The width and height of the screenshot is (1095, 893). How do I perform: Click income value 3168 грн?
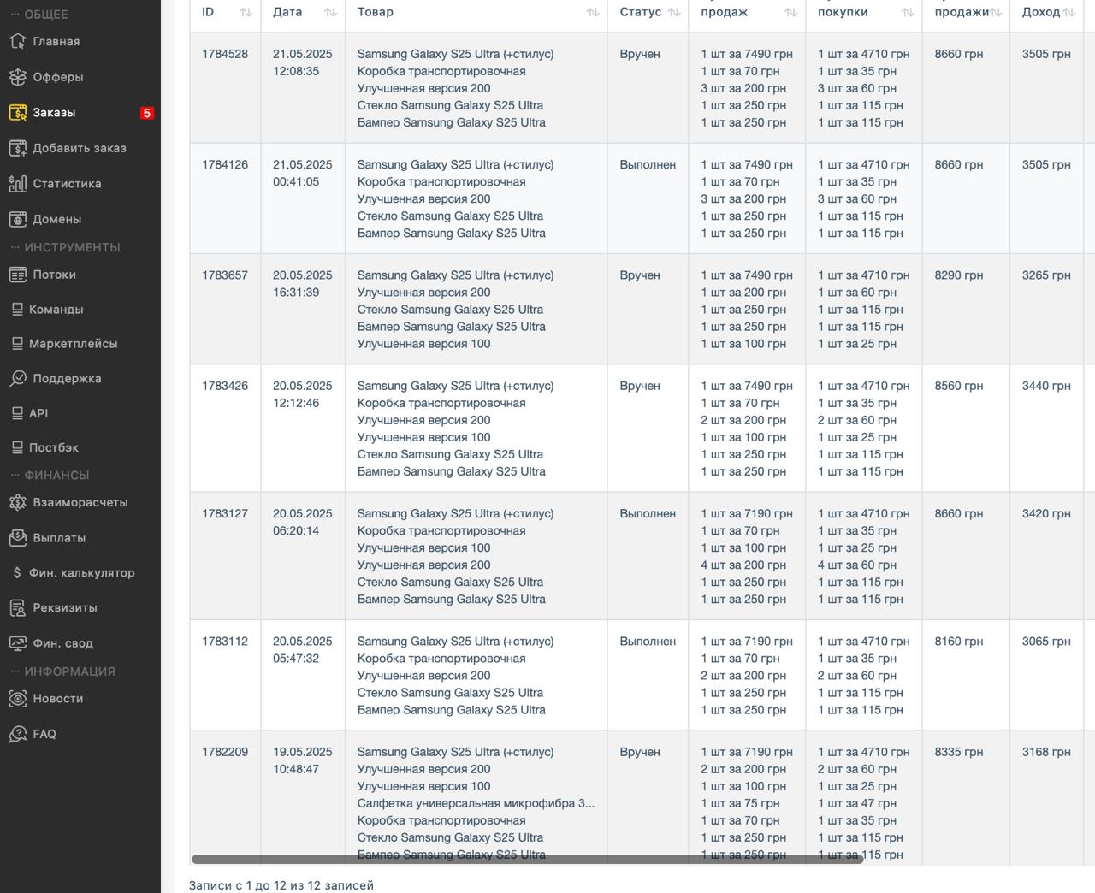pos(1046,752)
